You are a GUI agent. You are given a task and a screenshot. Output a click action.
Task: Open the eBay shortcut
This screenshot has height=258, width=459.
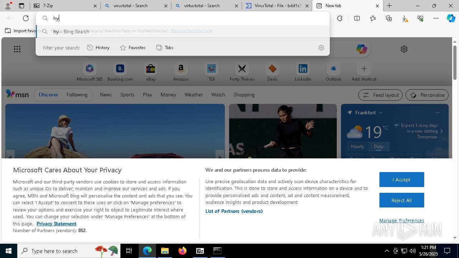(x=151, y=72)
